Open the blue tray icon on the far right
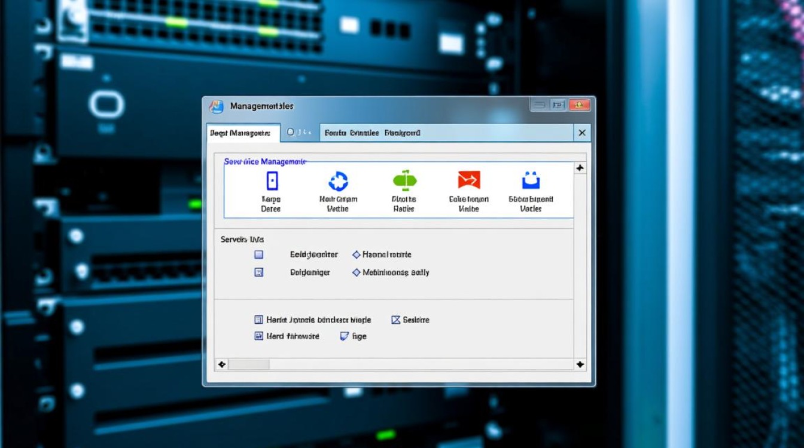This screenshot has height=448, width=804. 531,180
